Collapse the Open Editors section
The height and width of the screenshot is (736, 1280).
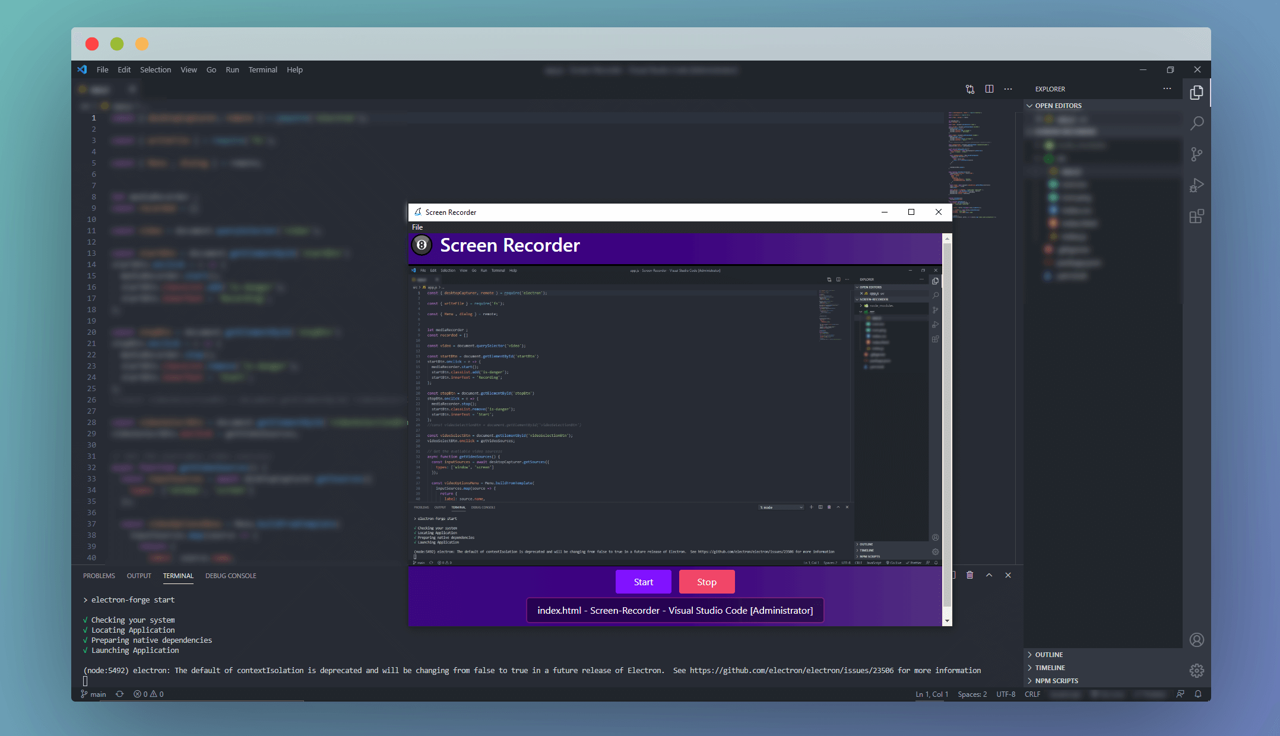(1058, 106)
